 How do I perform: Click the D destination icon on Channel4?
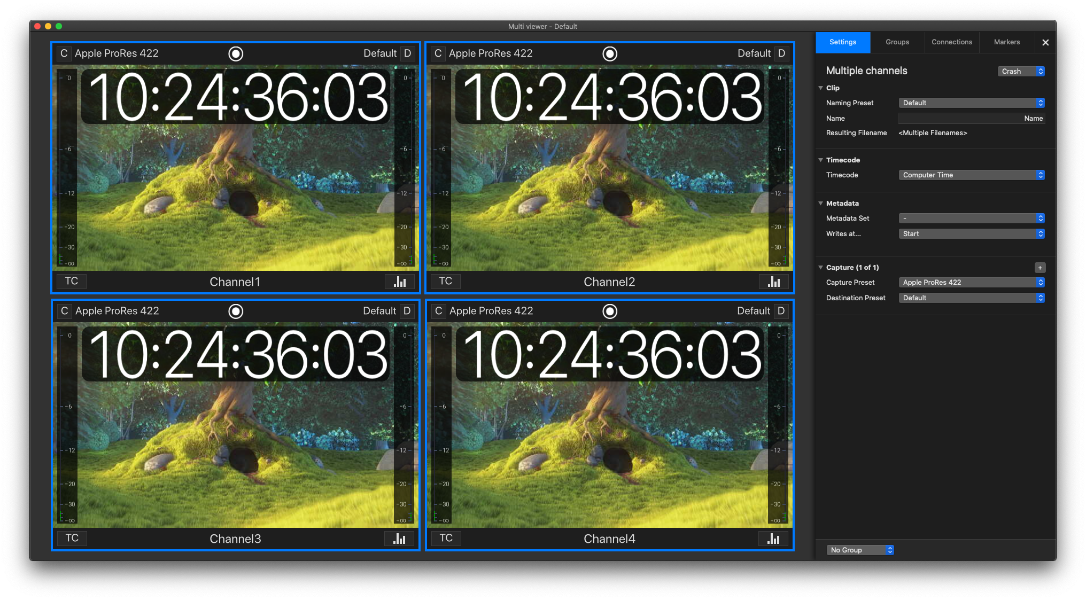coord(781,311)
